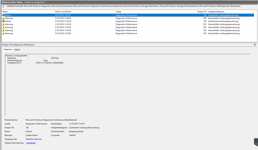Click the filter funnel icon

point(3,6)
